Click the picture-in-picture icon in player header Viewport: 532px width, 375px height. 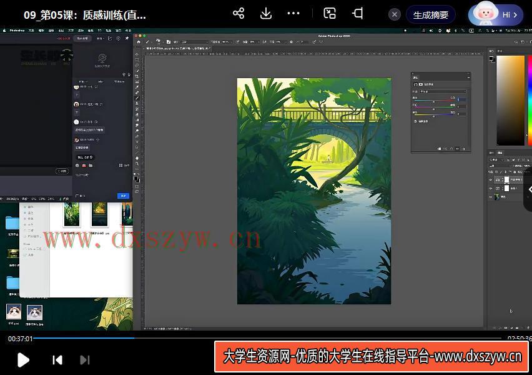330,14
